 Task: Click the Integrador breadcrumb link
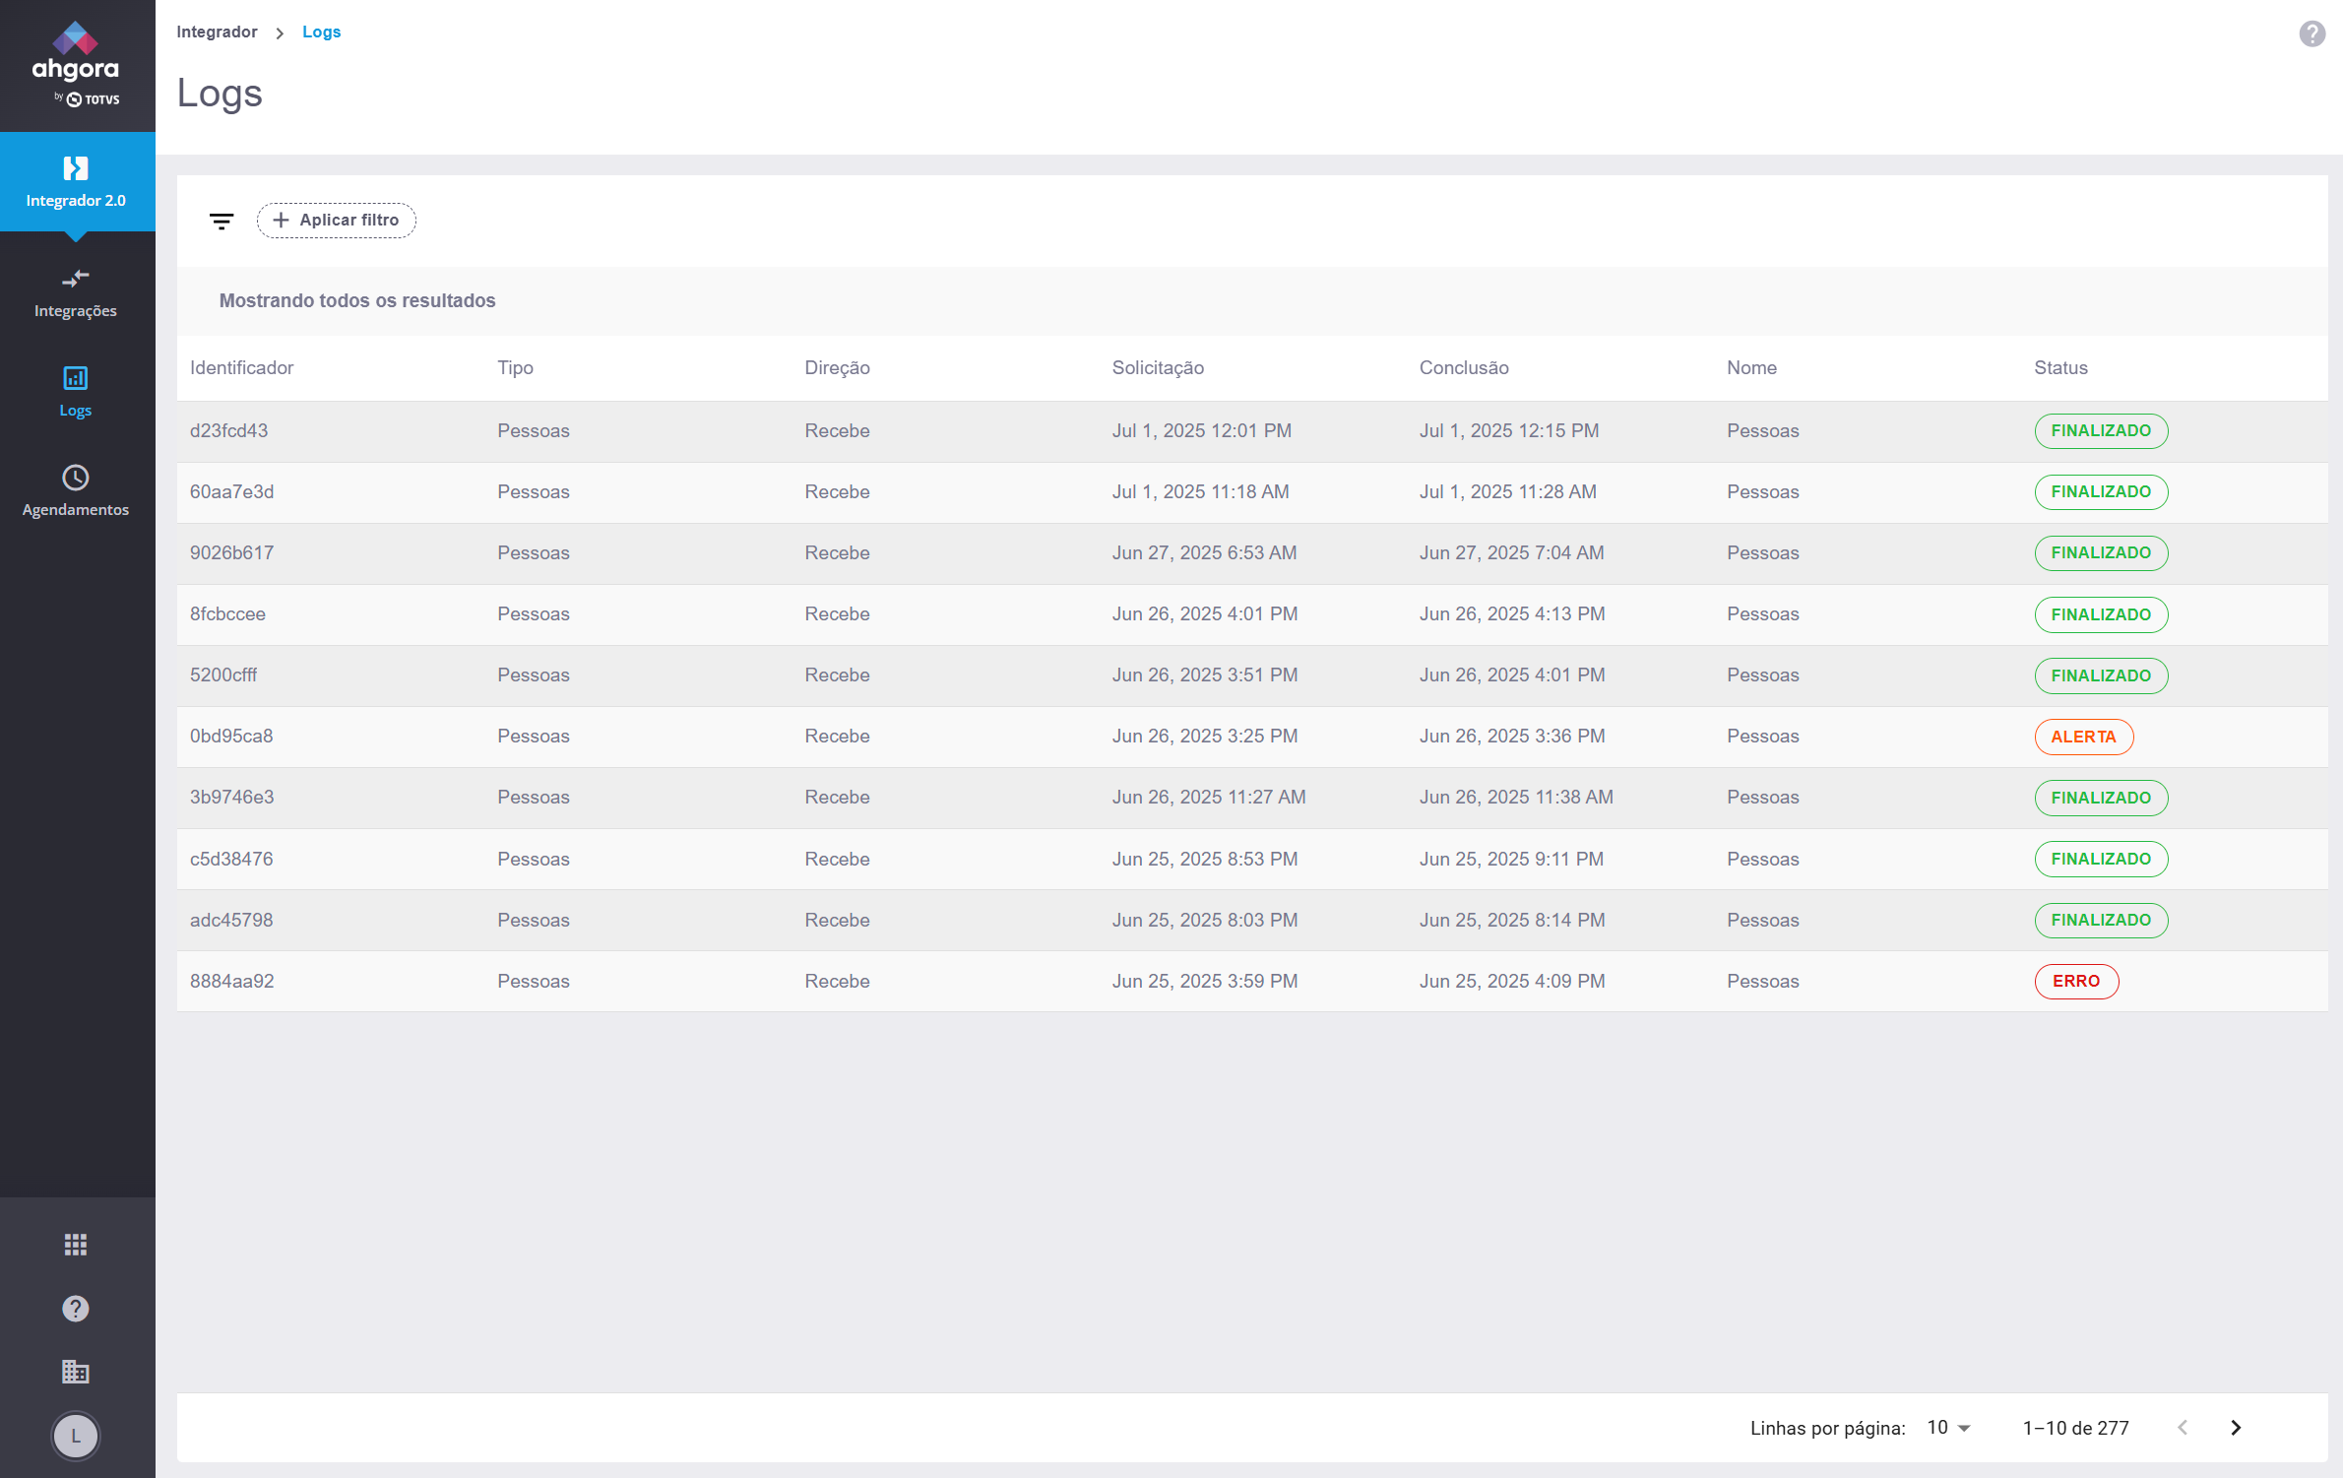217,32
